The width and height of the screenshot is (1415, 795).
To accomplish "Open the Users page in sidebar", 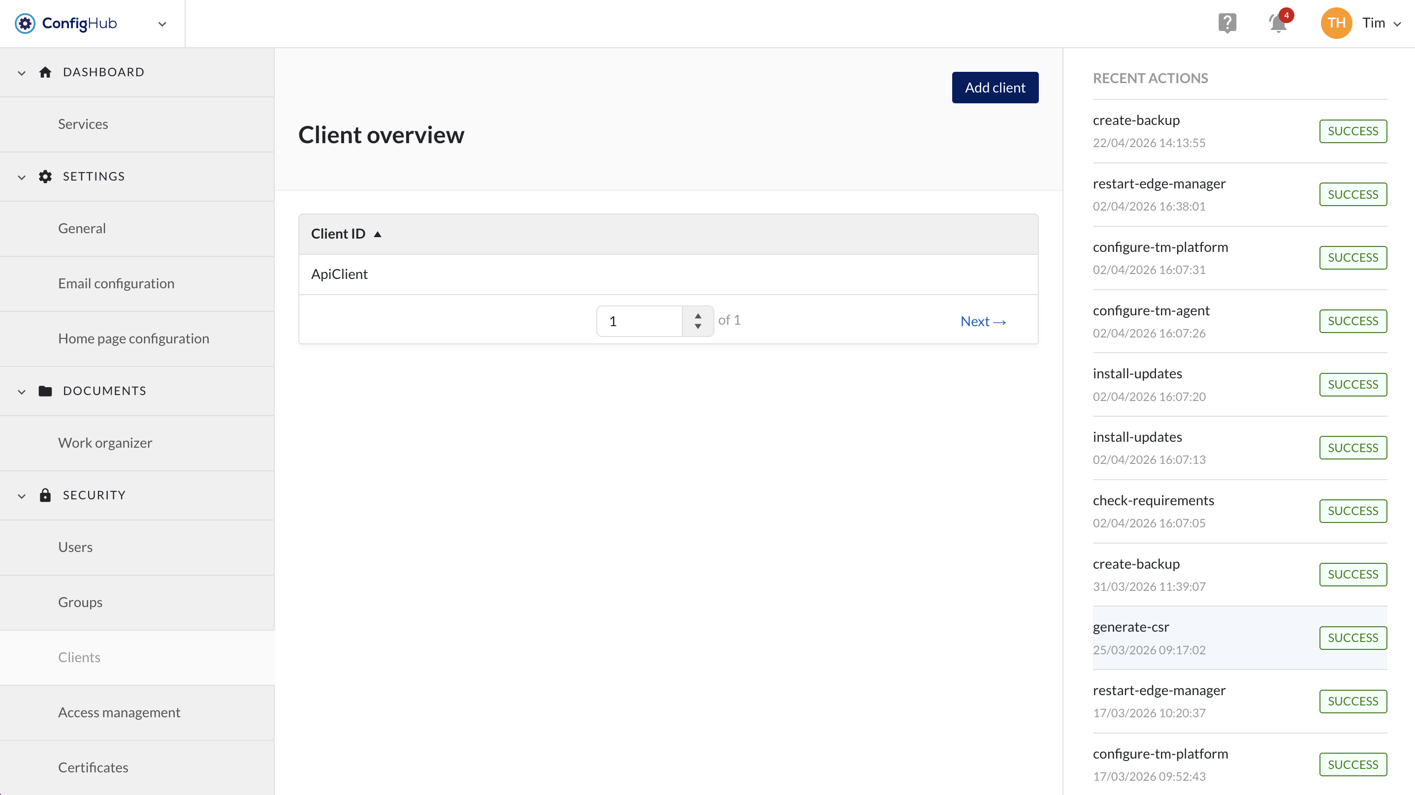I will (75, 547).
